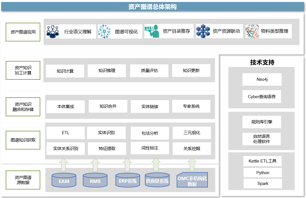Click the 行业语义理解 people-lightbulb icon
The height and width of the screenshot is (198, 306).
click(x=53, y=31)
